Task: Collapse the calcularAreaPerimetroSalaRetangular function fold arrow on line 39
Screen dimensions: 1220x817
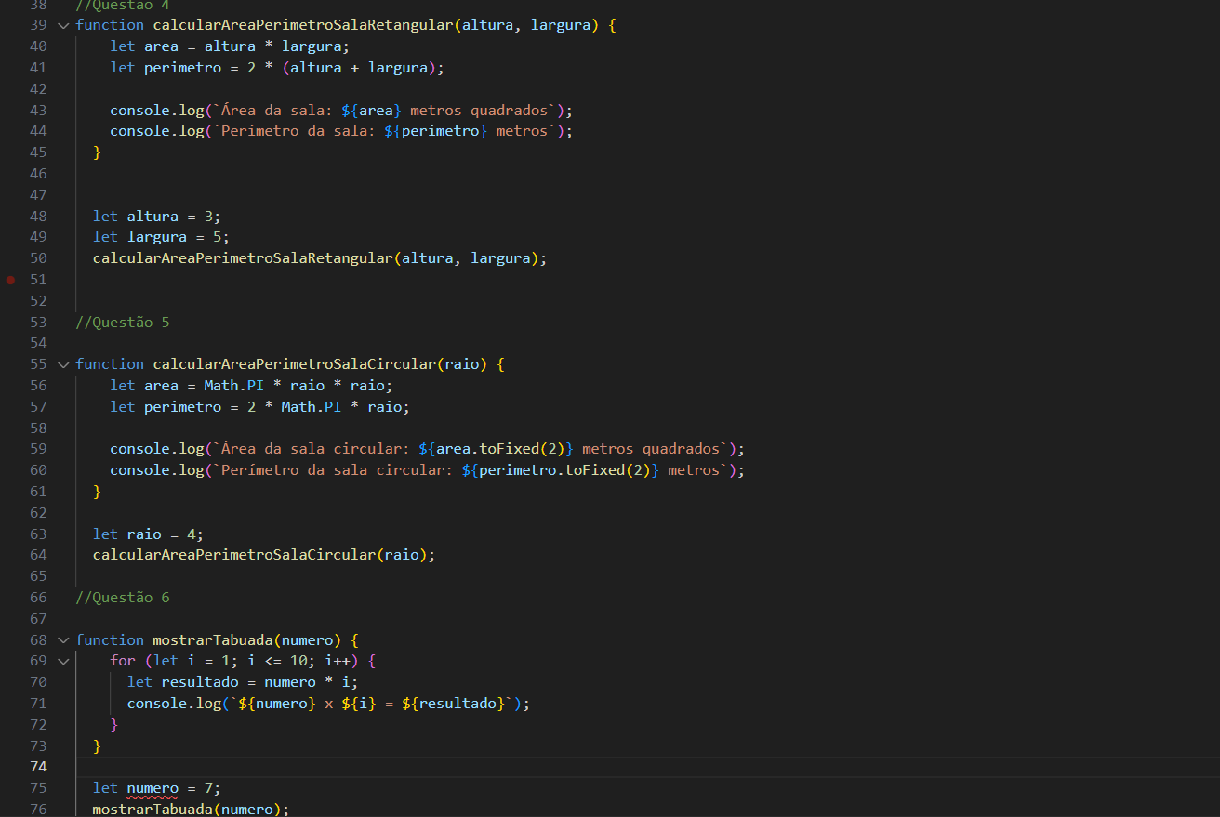Action: pos(63,25)
